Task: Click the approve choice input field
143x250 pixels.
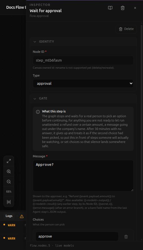Action: (77, 236)
